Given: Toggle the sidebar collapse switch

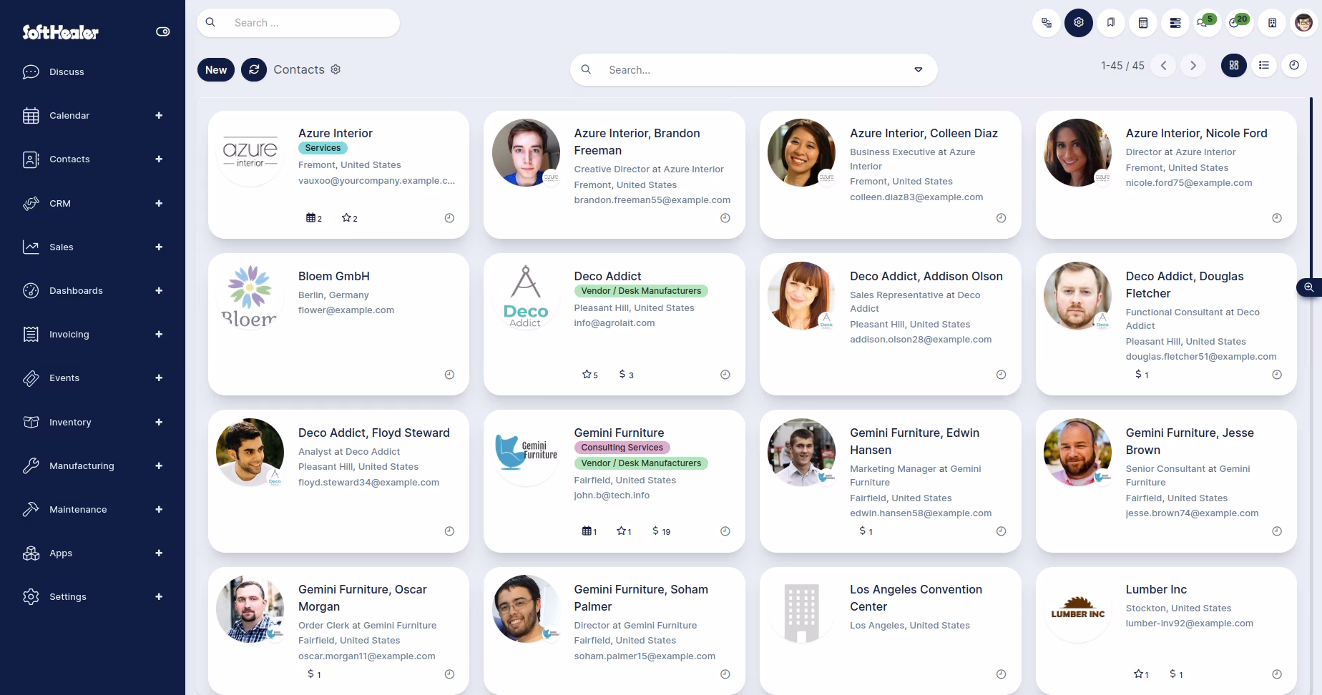Looking at the screenshot, I should (163, 31).
